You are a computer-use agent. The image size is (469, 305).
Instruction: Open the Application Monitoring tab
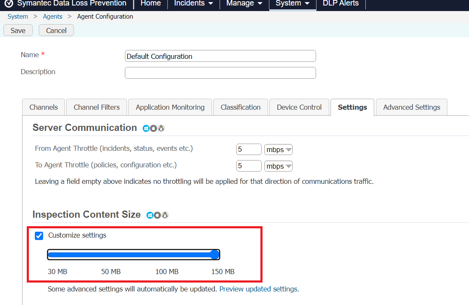[170, 107]
